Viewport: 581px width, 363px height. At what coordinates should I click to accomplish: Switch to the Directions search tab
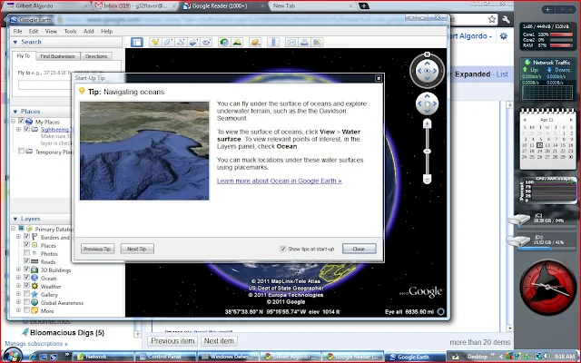click(x=96, y=56)
